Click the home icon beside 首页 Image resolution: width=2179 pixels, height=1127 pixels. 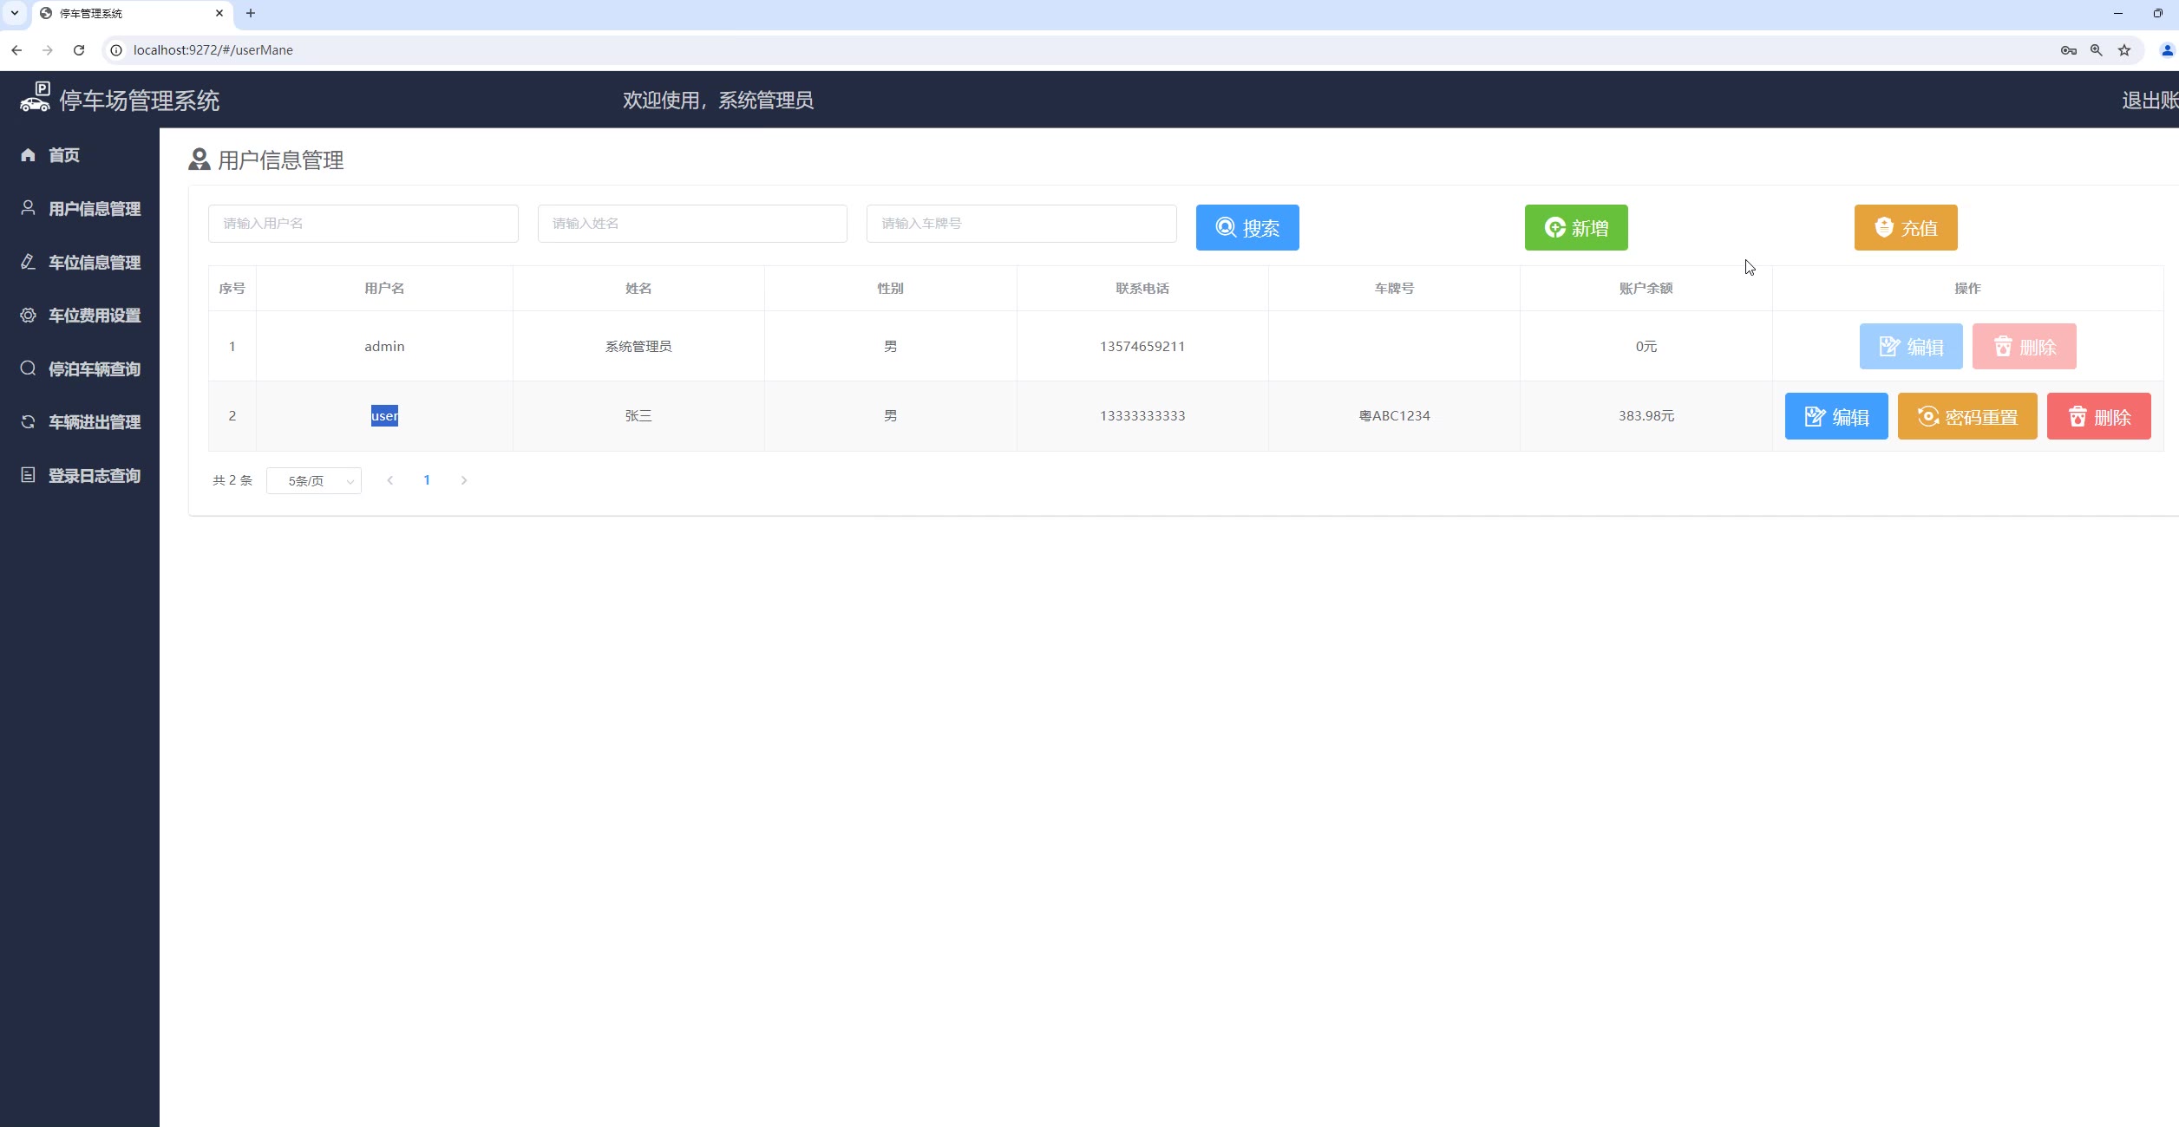point(28,155)
